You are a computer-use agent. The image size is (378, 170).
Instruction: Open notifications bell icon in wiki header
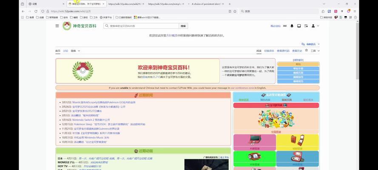292,26
